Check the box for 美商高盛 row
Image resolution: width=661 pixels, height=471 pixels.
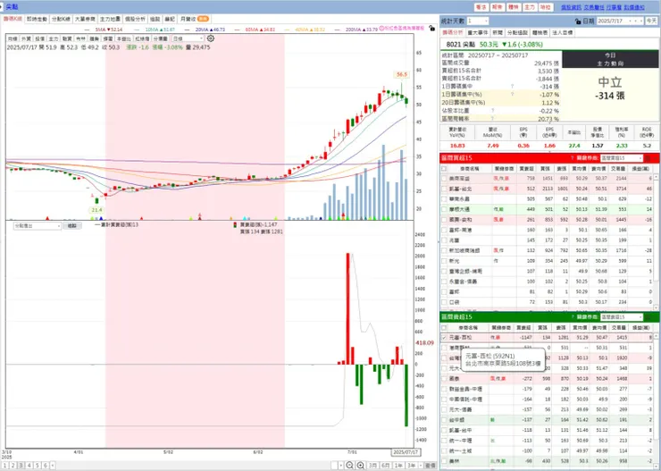point(444,179)
